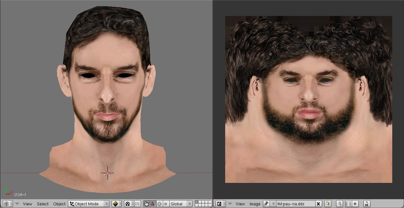
Task: Open the image editor window type selector
Action: [221, 204]
